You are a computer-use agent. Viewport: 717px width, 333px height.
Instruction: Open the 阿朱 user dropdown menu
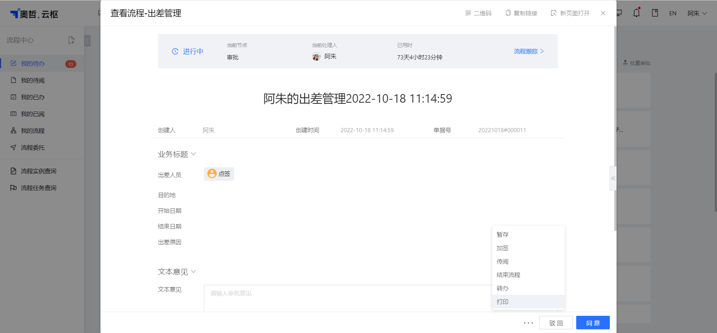tap(697, 13)
